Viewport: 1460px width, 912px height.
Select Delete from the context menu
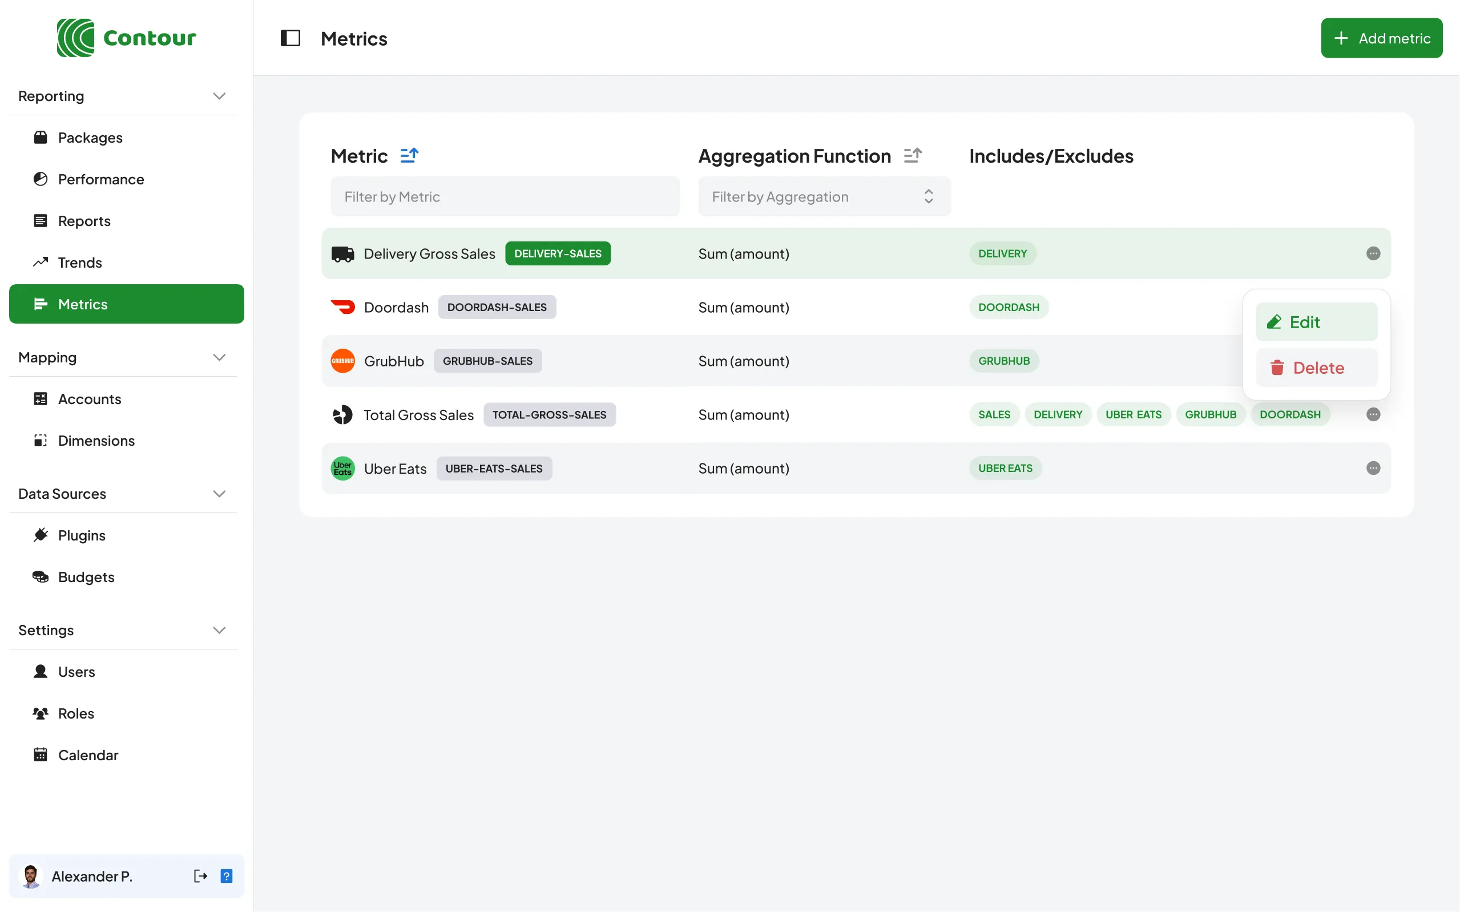pos(1317,368)
